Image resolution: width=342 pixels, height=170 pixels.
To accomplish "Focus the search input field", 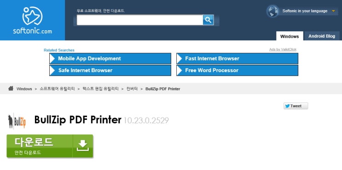I will 140,20.
